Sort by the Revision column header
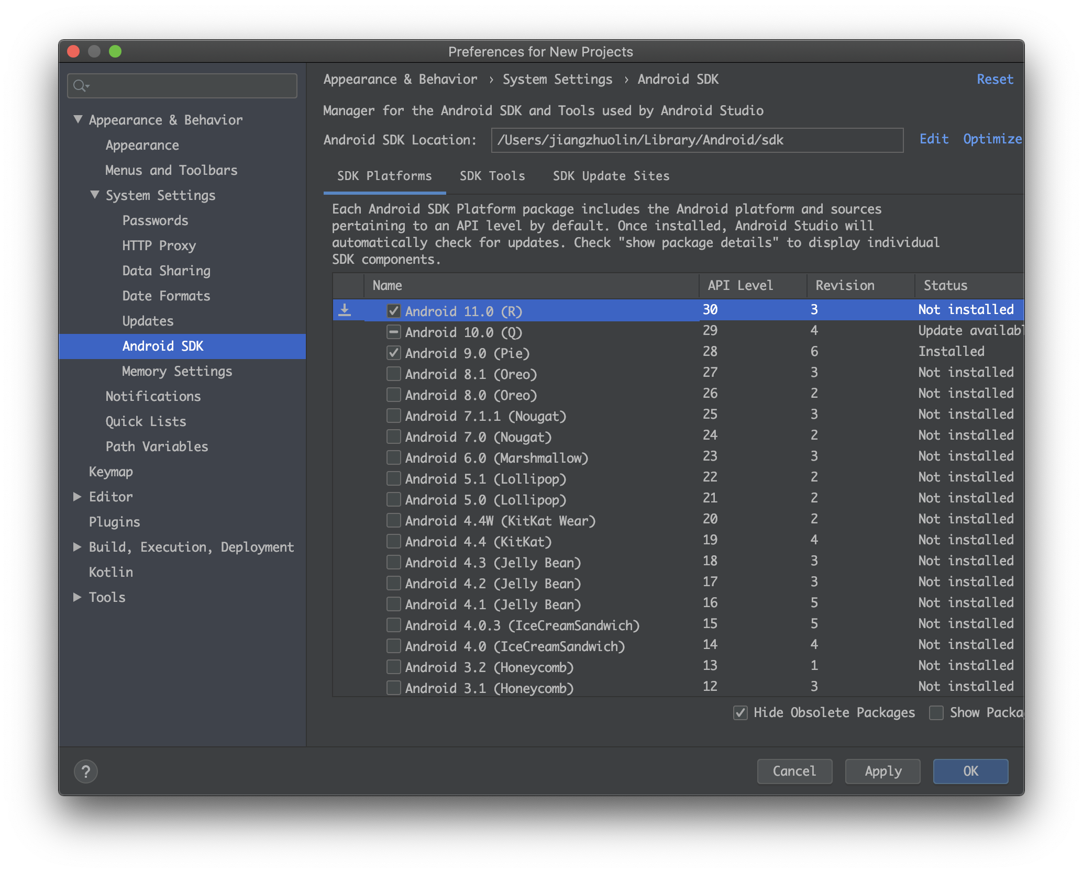 (x=860, y=285)
